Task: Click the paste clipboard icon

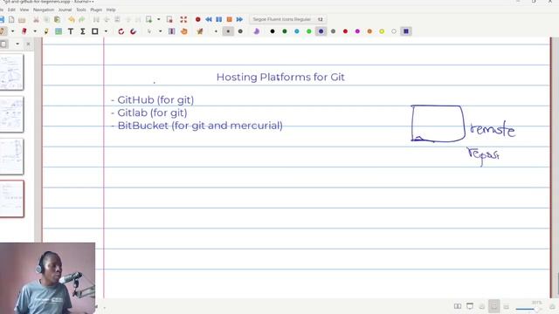Action: tap(57, 19)
